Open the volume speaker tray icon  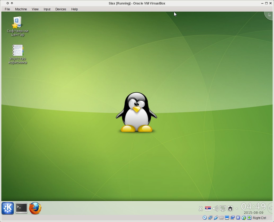(x=215, y=209)
